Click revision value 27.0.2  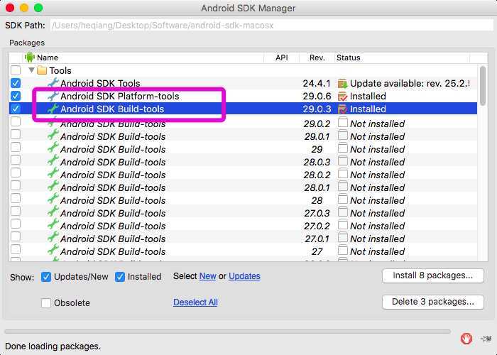click(317, 226)
